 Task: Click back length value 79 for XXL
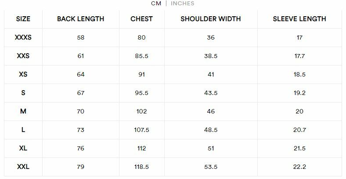(x=80, y=167)
